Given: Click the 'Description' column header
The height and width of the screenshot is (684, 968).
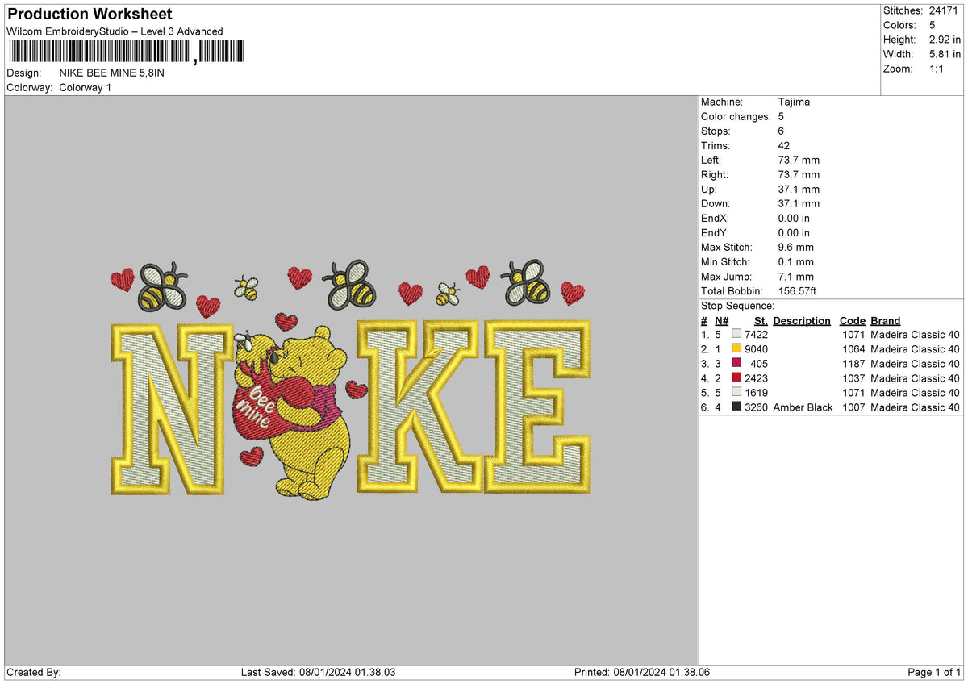Looking at the screenshot, I should point(802,321).
